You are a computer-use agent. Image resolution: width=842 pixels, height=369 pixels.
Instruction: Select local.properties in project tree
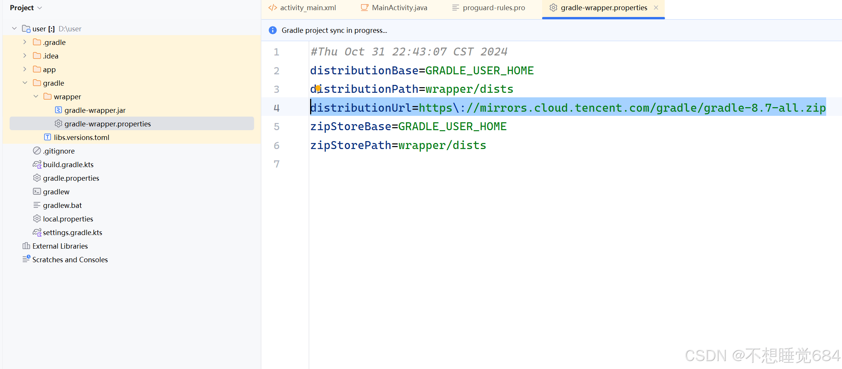[68, 219]
